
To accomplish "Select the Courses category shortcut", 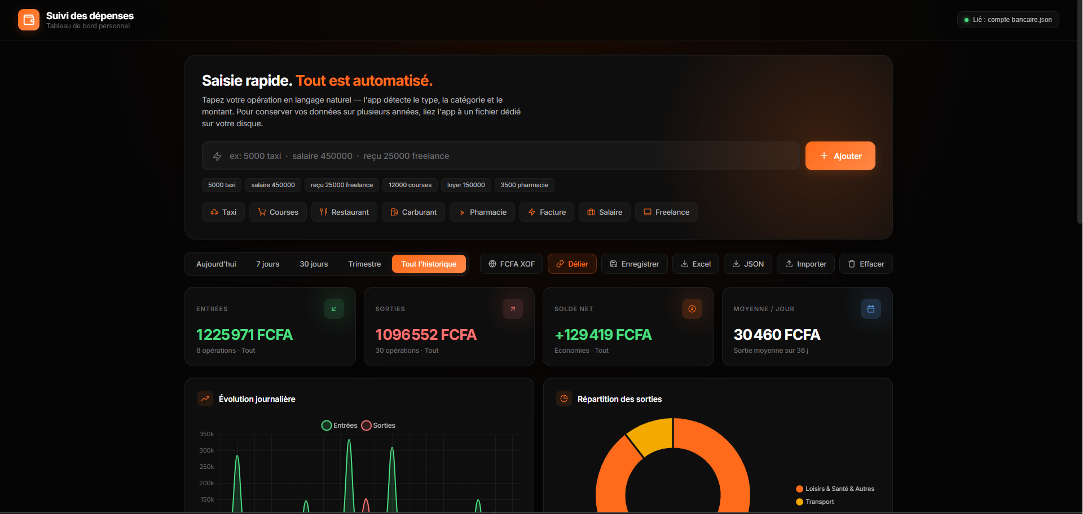I will tap(278, 212).
